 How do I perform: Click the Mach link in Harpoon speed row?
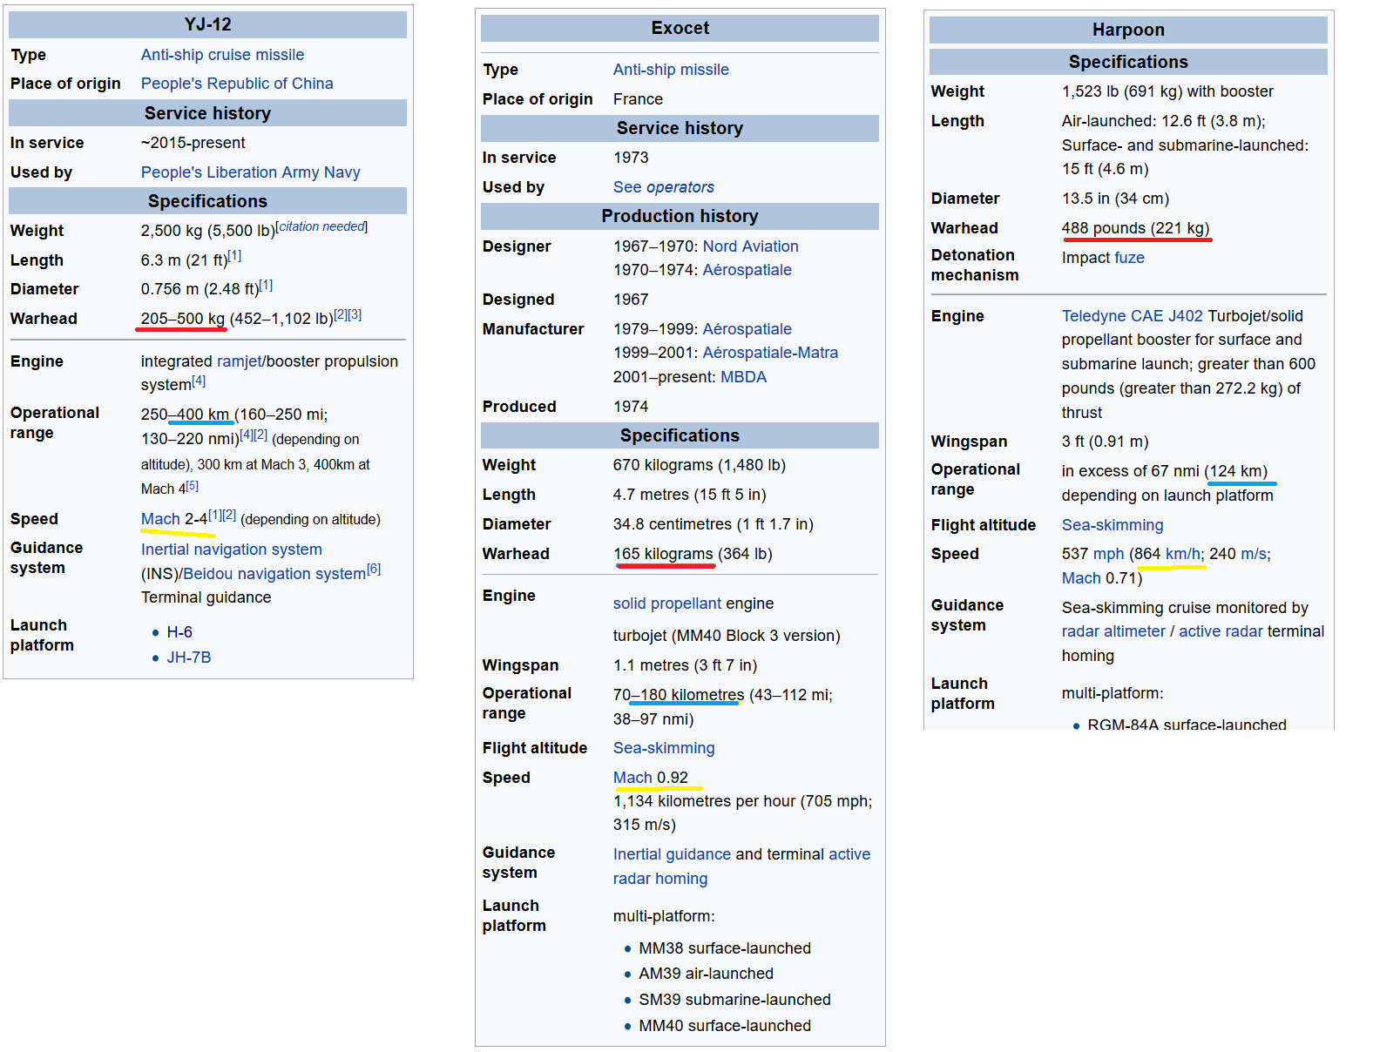click(x=1081, y=578)
